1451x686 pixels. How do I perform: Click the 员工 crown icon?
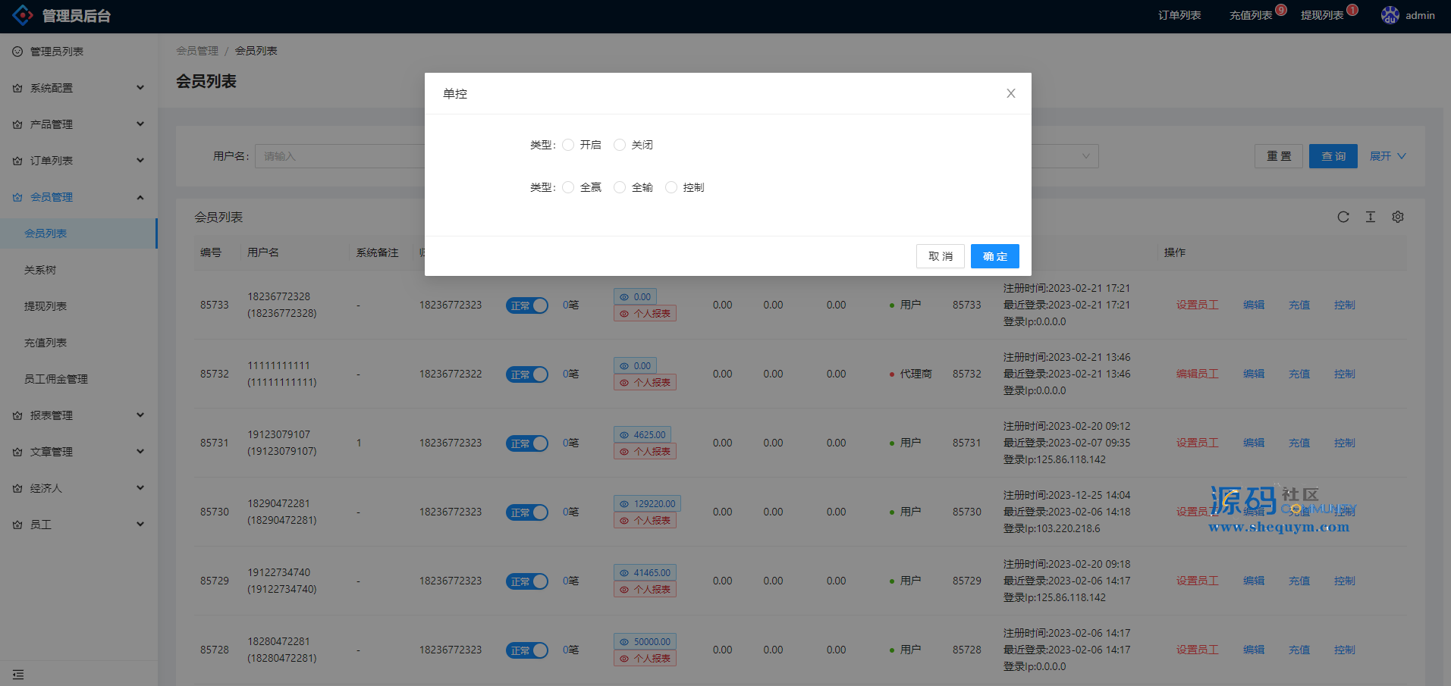[x=17, y=525]
